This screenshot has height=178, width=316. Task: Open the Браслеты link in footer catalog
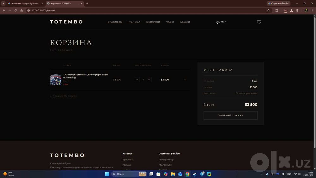pyautogui.click(x=128, y=159)
